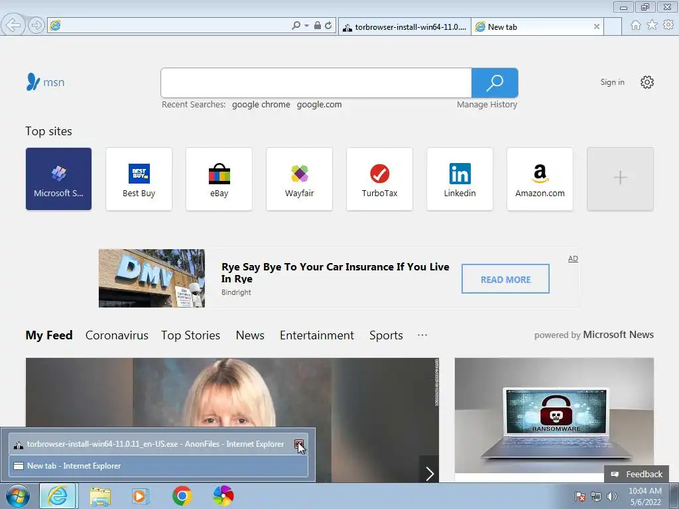Select the Top Stories feed tab

coord(190,335)
